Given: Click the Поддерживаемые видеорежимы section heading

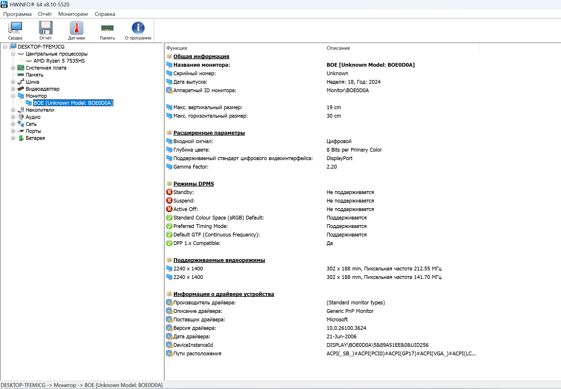Looking at the screenshot, I should click(x=219, y=260).
